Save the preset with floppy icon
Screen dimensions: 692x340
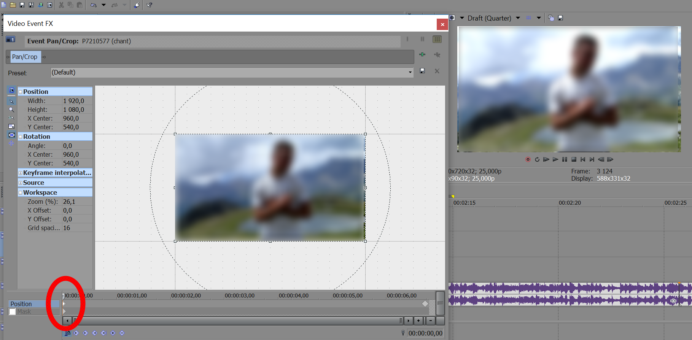(422, 71)
